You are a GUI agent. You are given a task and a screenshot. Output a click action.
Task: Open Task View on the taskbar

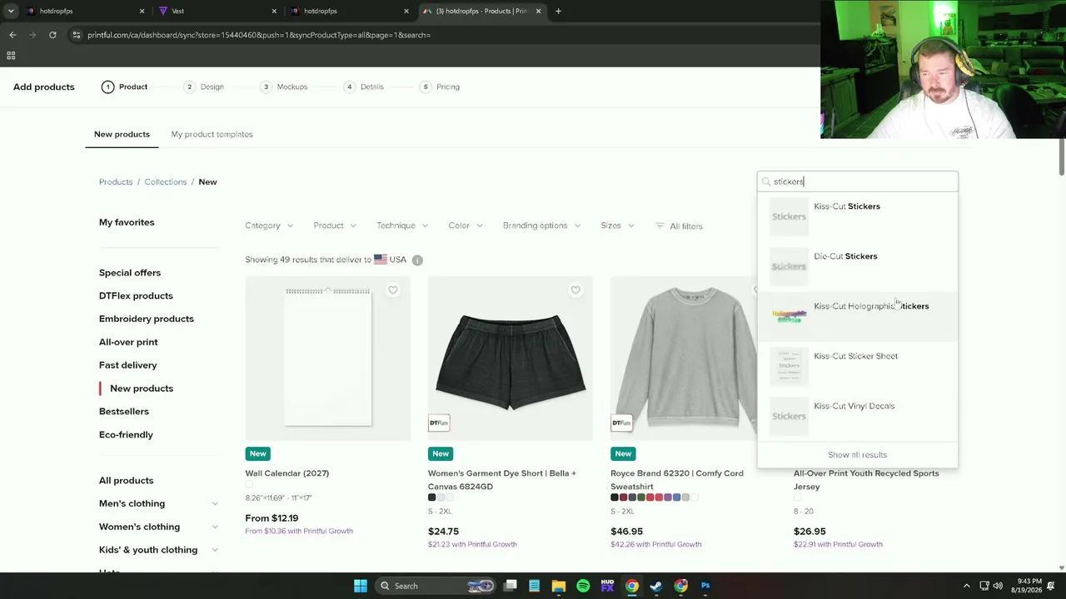tap(511, 586)
